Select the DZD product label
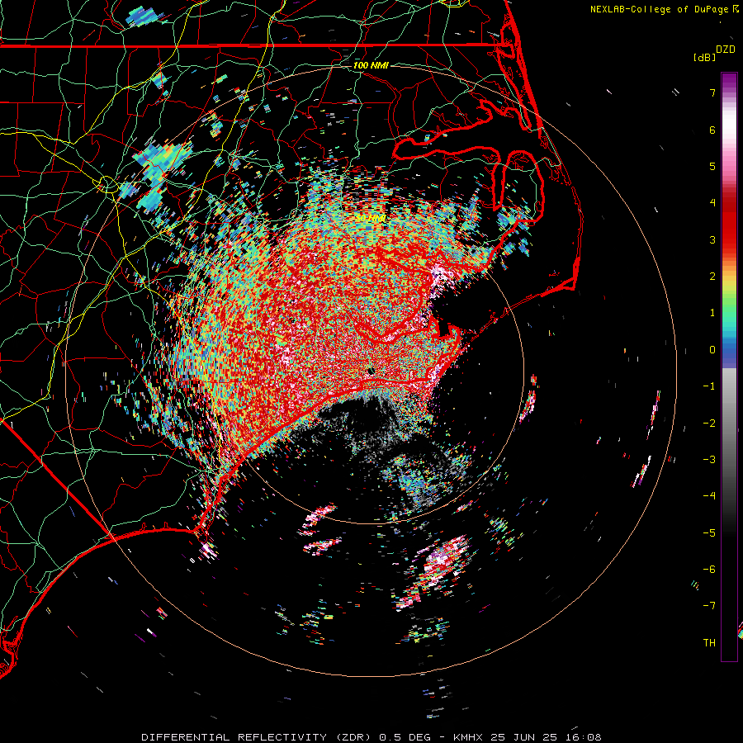 tap(726, 50)
